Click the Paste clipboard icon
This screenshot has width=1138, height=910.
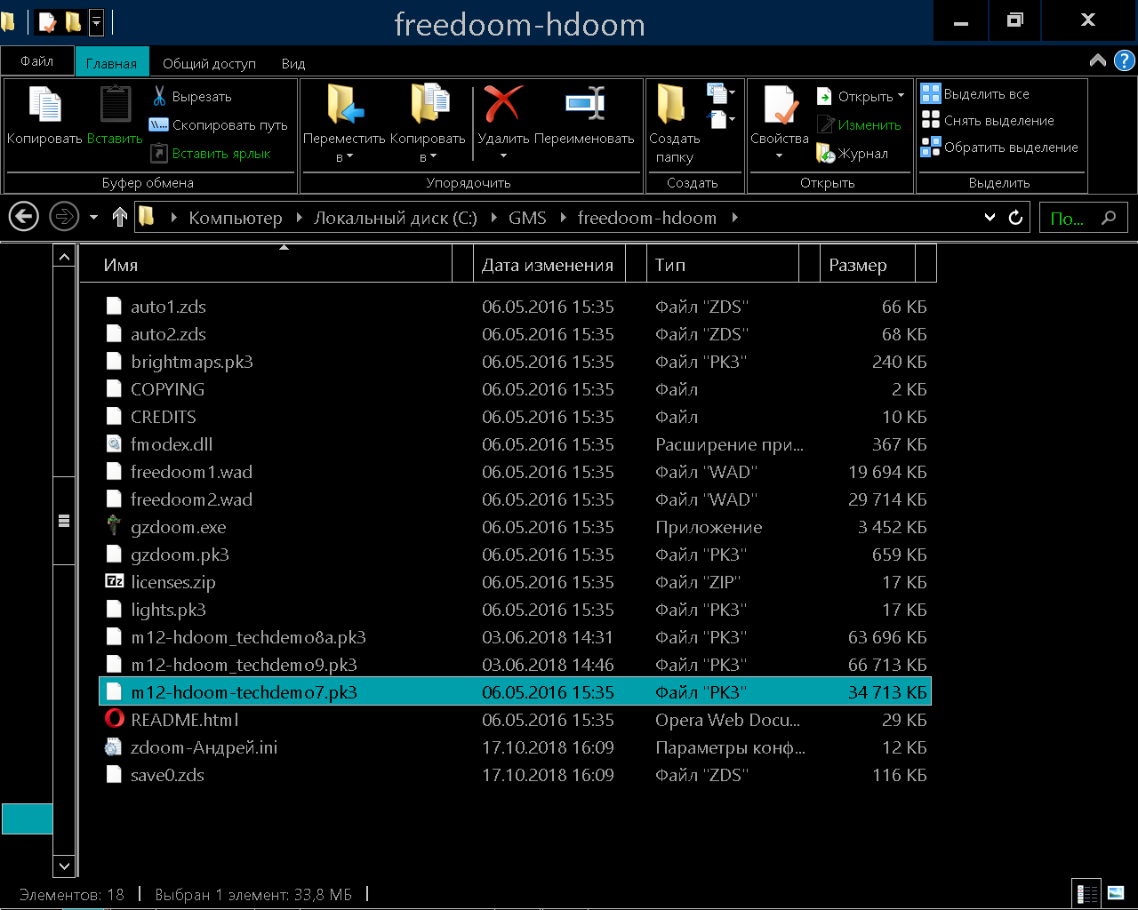116,104
